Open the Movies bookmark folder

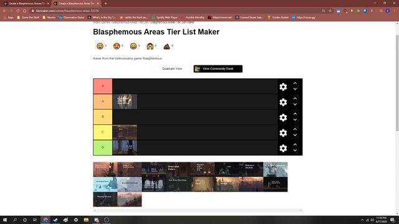click(x=49, y=17)
